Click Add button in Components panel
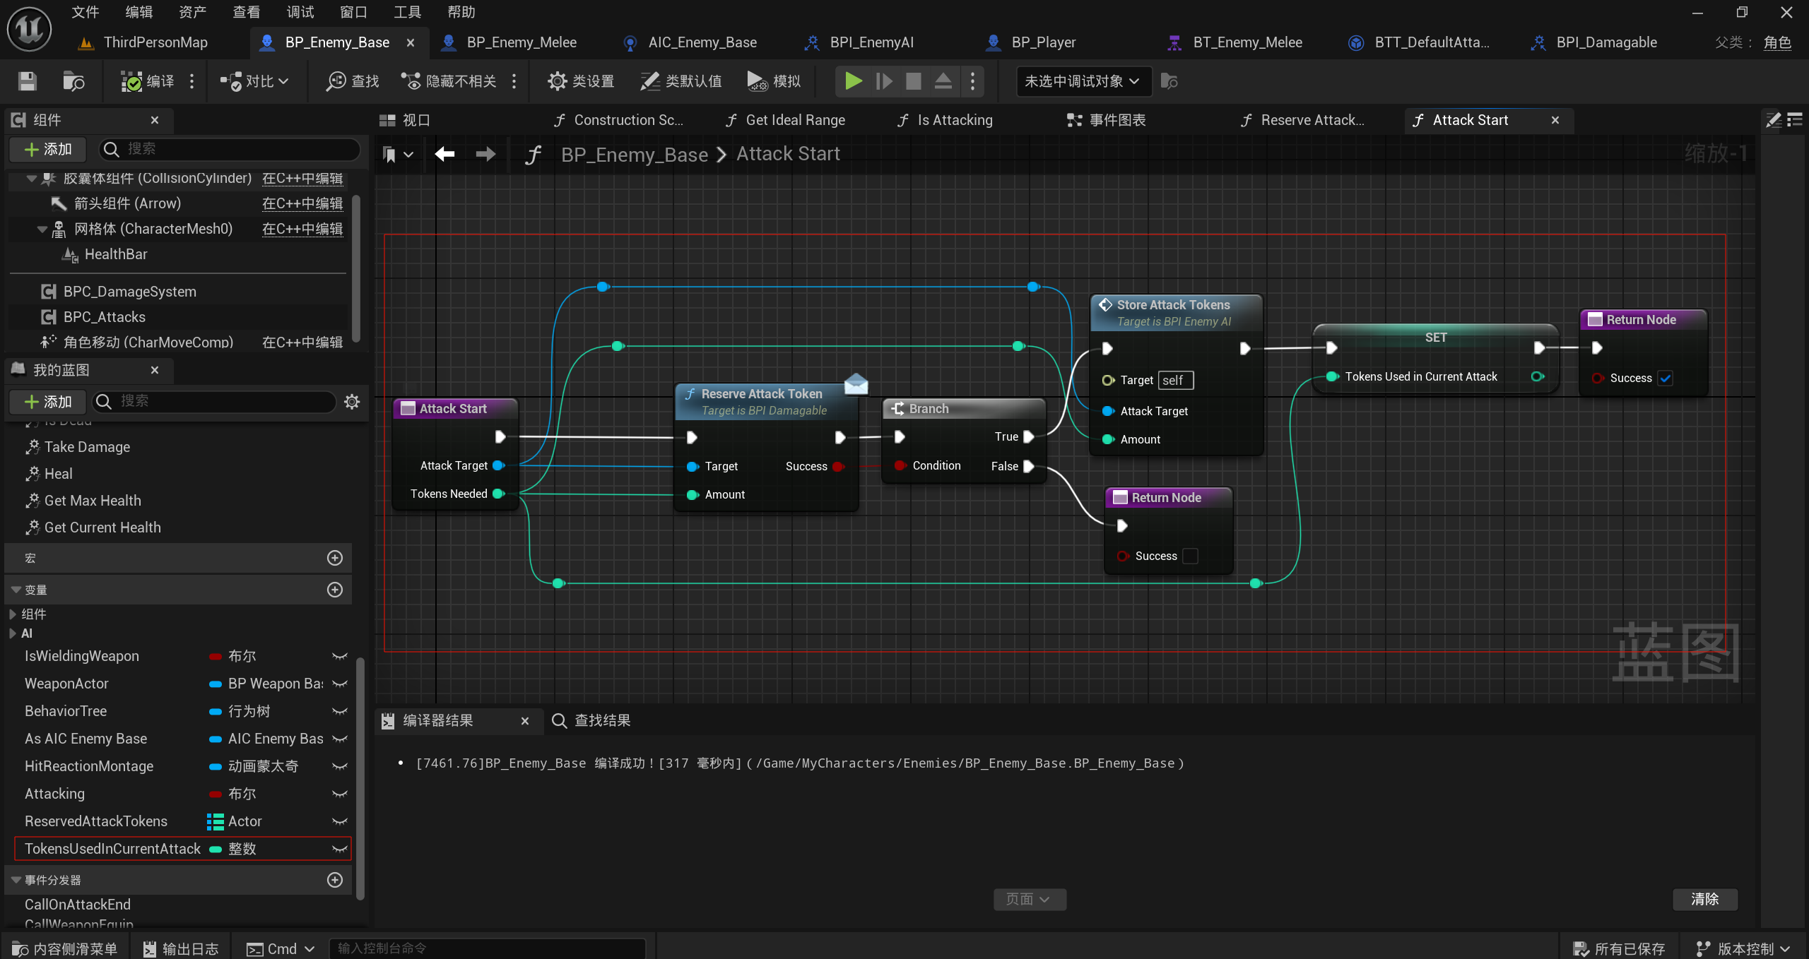This screenshot has height=959, width=1809. [48, 149]
